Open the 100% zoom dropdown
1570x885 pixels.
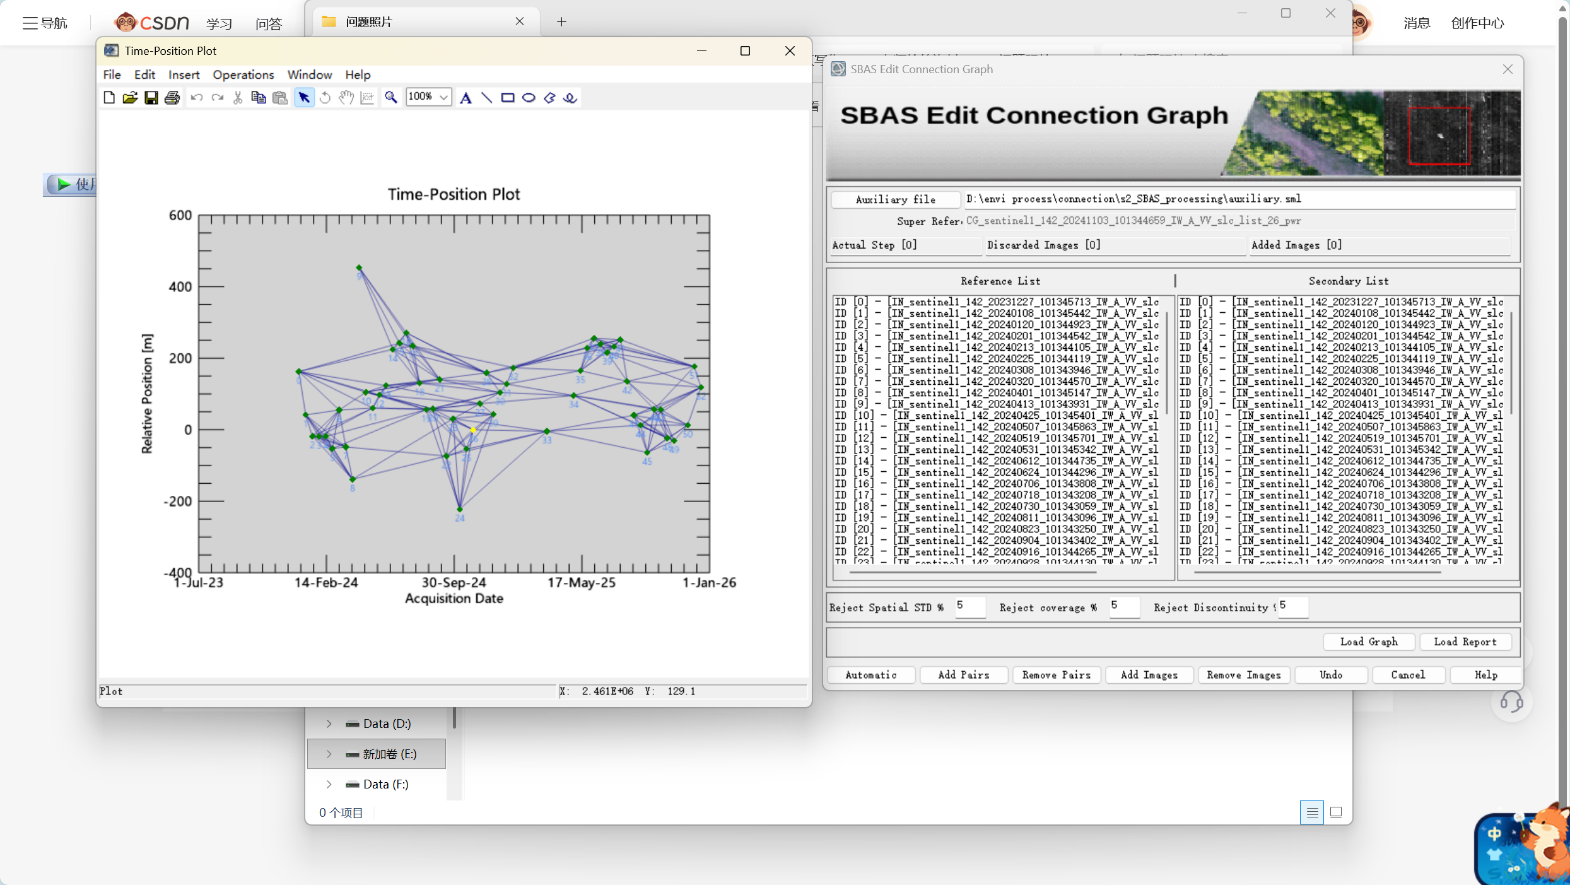[443, 97]
